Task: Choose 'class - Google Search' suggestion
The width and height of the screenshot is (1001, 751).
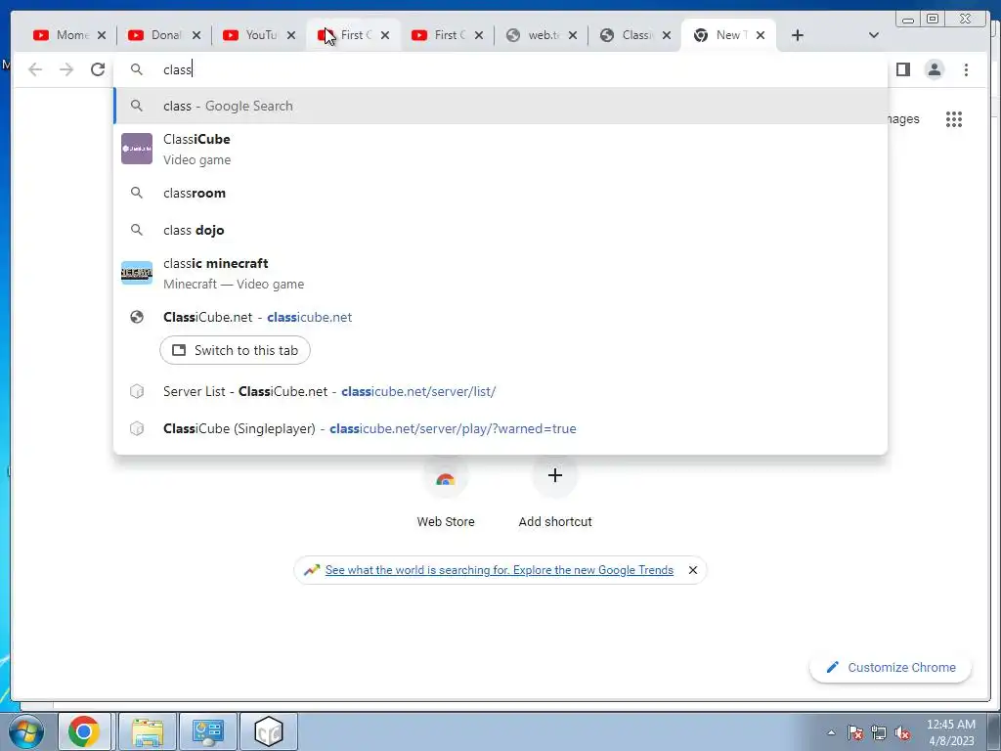Action: pos(500,106)
